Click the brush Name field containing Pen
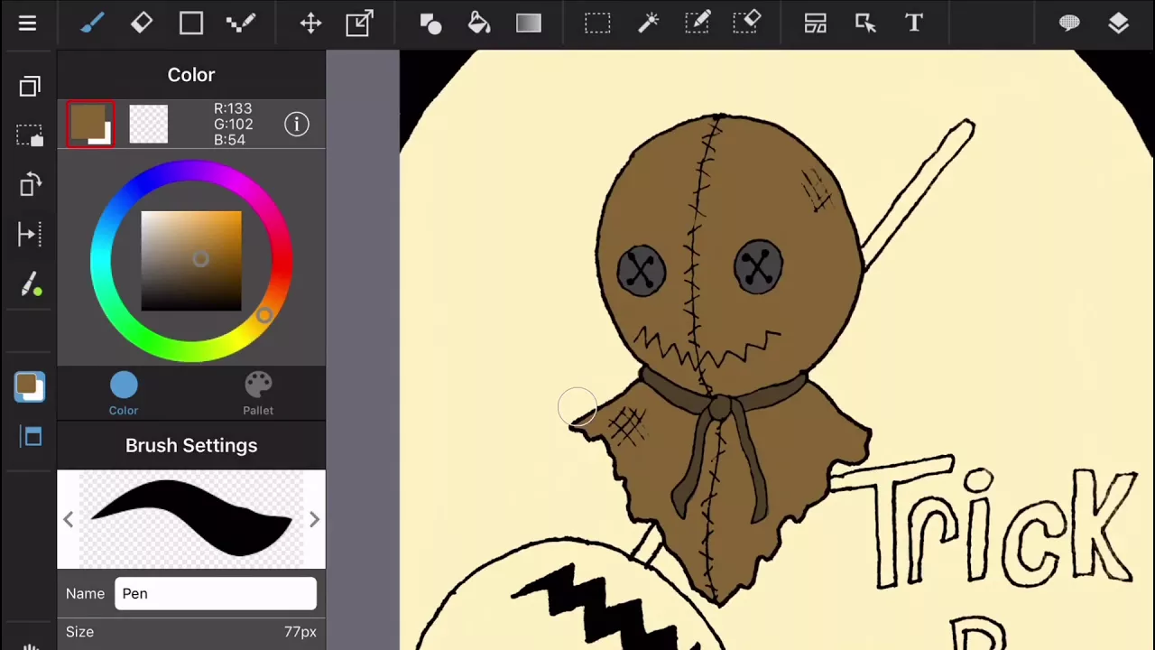1155x650 pixels. (x=216, y=593)
